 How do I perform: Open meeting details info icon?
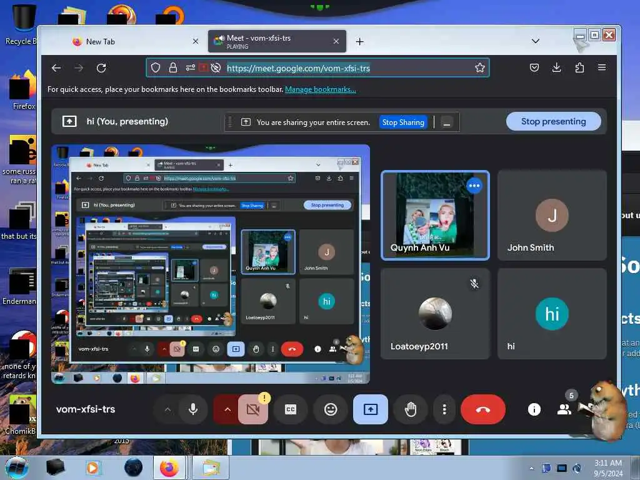tap(534, 409)
